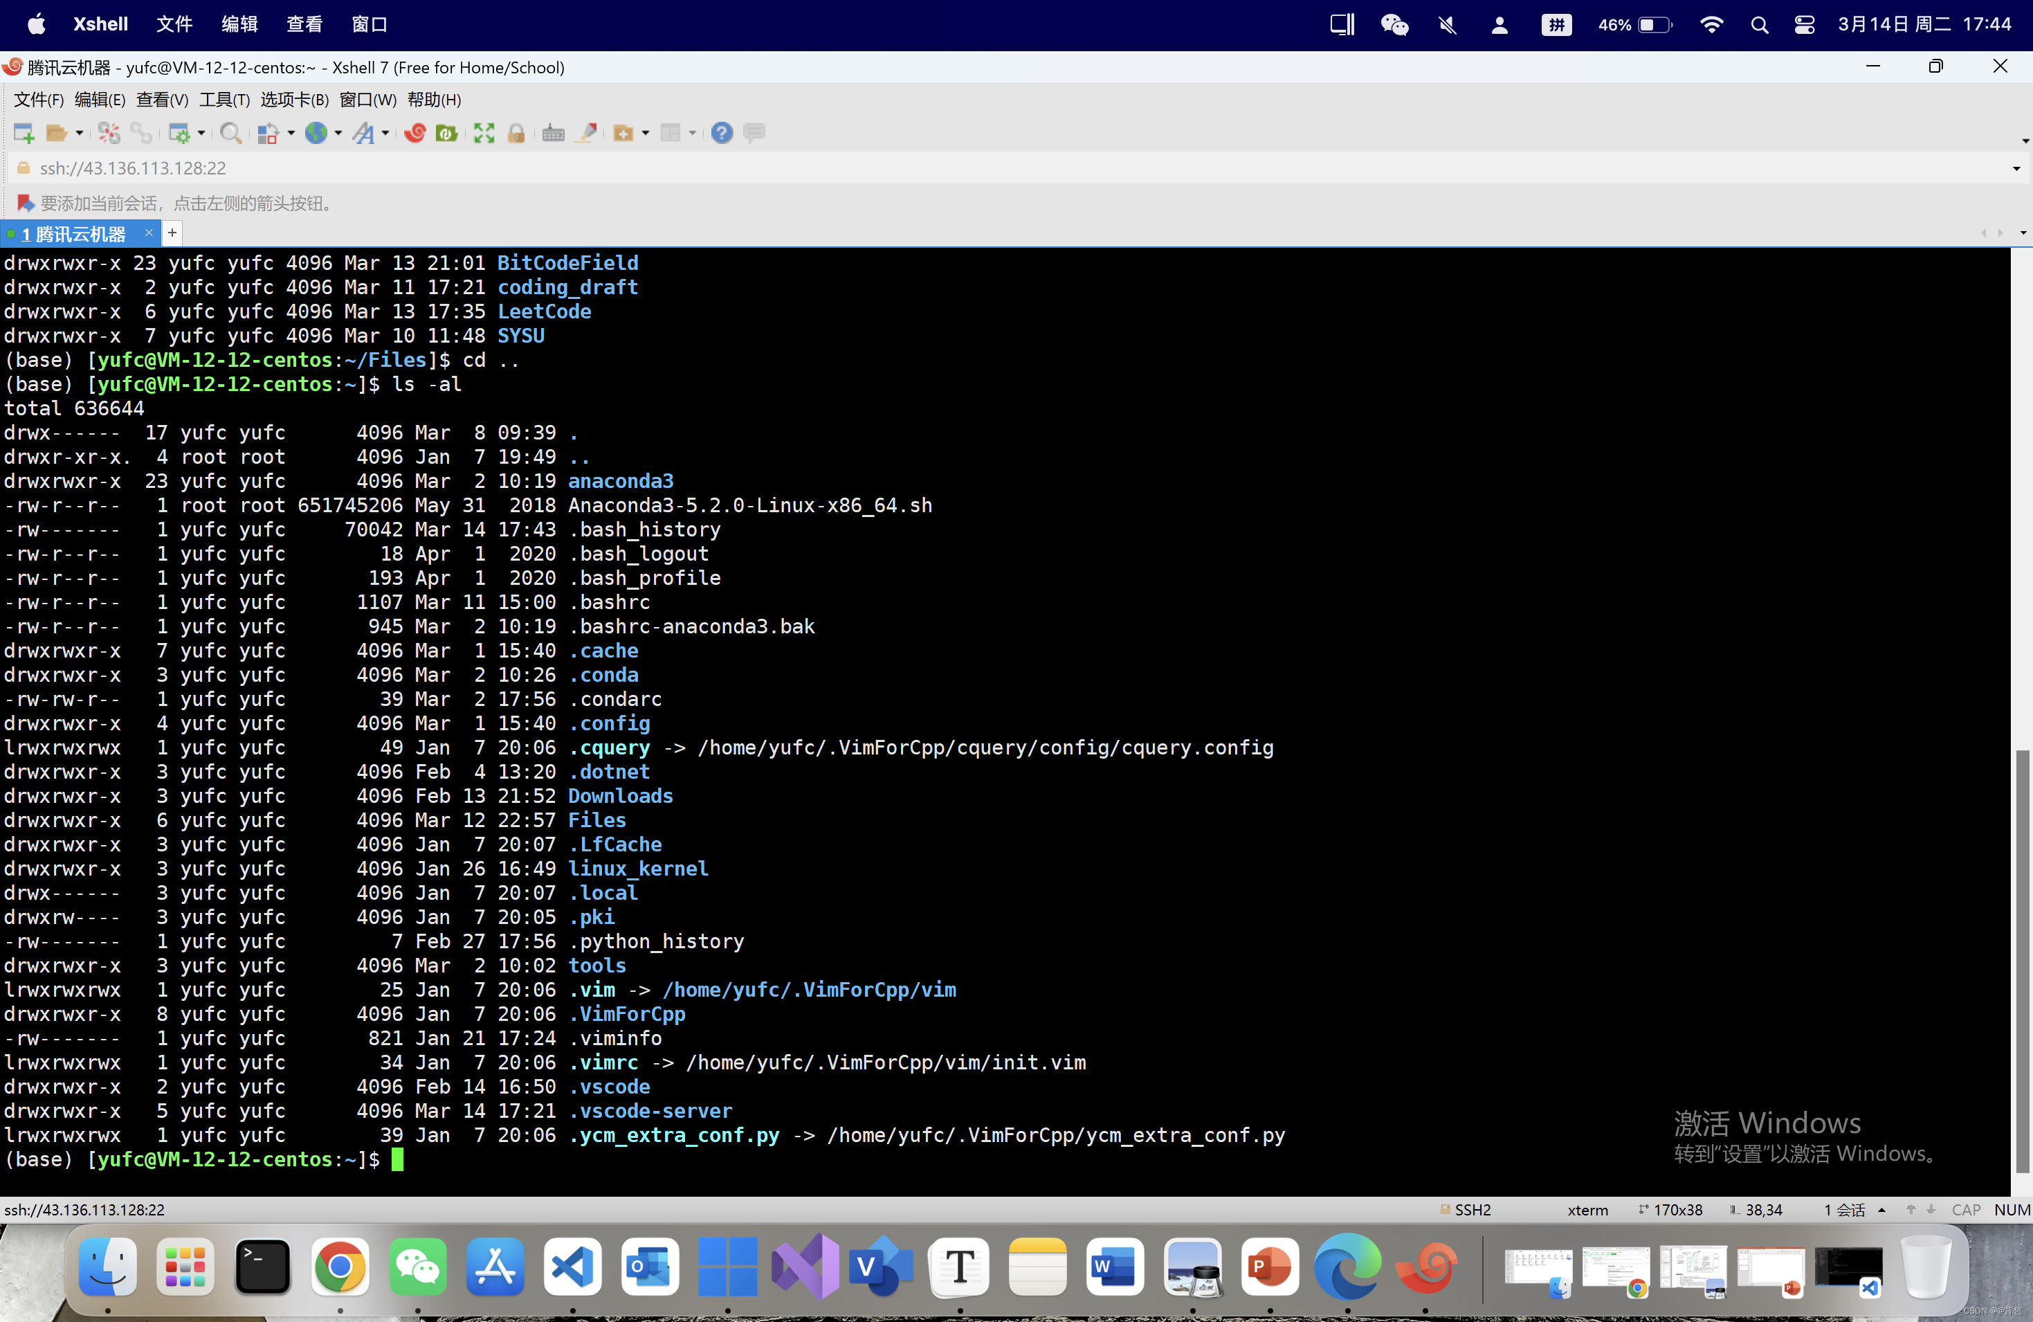Screen dimensions: 2033x1322
Task: Expand the 1 会话 status bar arrow
Action: [x=1882, y=1210]
